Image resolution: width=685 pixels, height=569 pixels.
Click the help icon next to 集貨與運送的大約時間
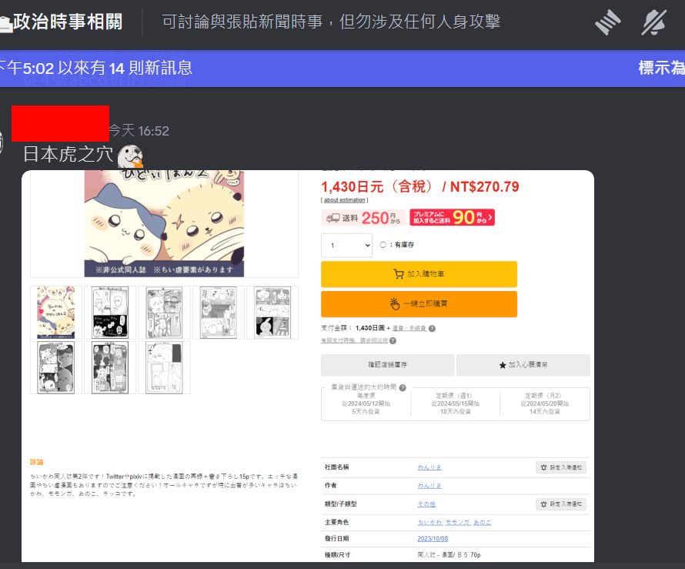click(403, 387)
